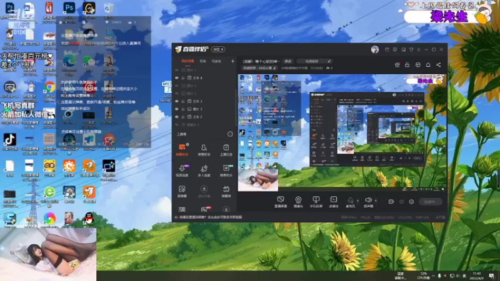Click the lock icon above preview
Image resolution: width=500 pixels, height=281 pixels.
(x=407, y=65)
